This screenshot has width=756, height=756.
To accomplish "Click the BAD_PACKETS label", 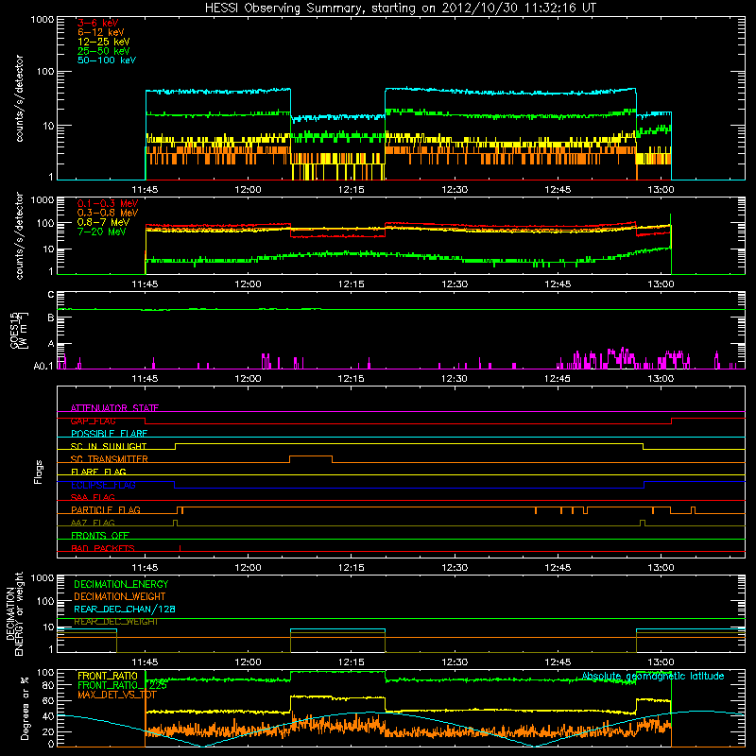I will (103, 548).
